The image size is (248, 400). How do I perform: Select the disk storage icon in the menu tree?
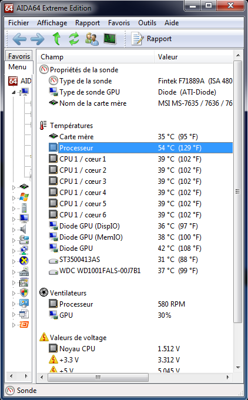(x=24, y=240)
